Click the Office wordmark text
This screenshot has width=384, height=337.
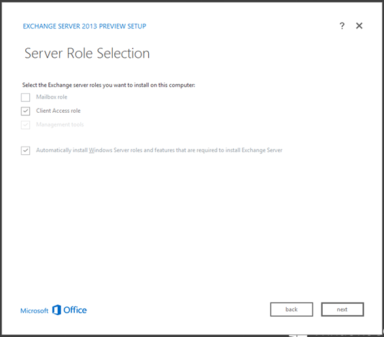(75, 310)
